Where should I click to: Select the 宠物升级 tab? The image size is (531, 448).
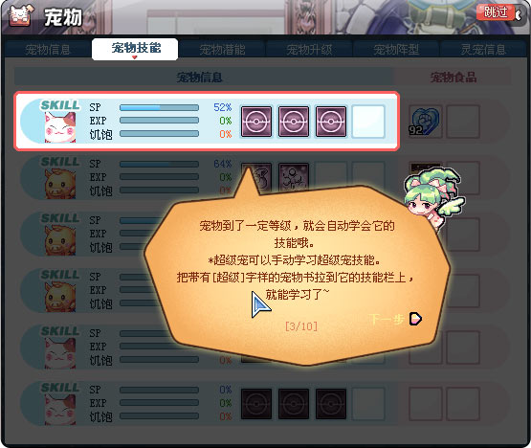coord(309,50)
